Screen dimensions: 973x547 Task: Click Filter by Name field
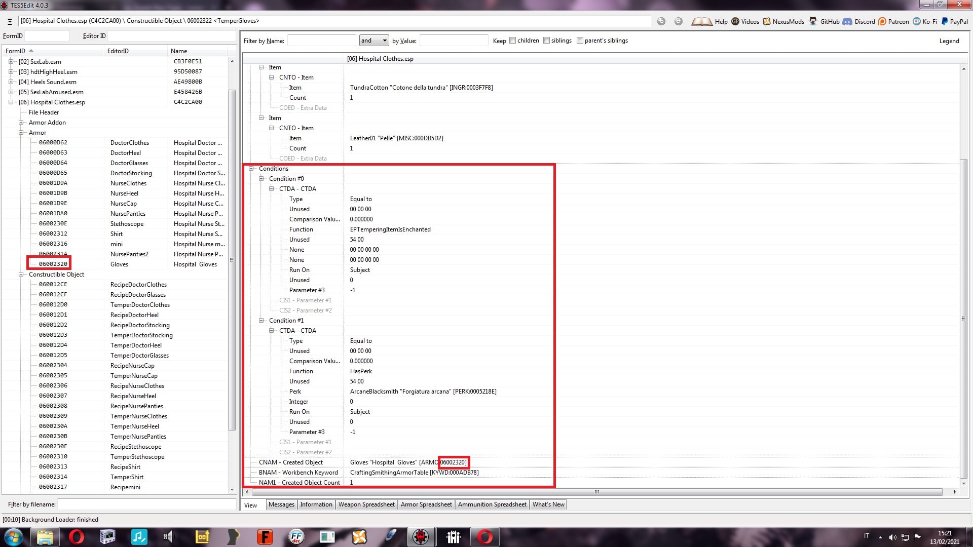(x=321, y=41)
